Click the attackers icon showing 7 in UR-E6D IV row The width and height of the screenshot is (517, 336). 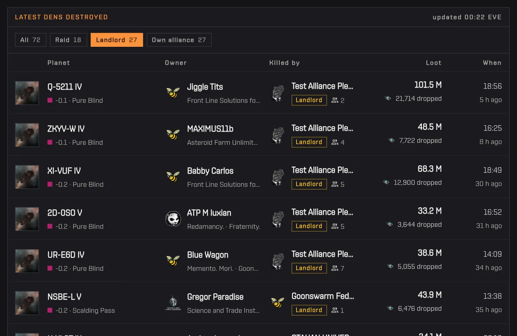point(335,268)
